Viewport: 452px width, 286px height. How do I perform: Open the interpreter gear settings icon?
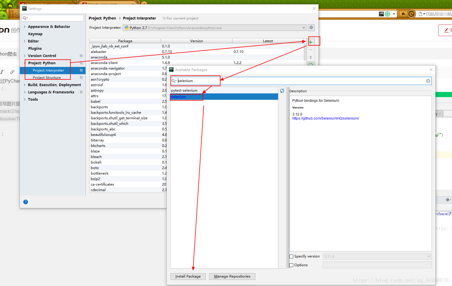(x=311, y=28)
